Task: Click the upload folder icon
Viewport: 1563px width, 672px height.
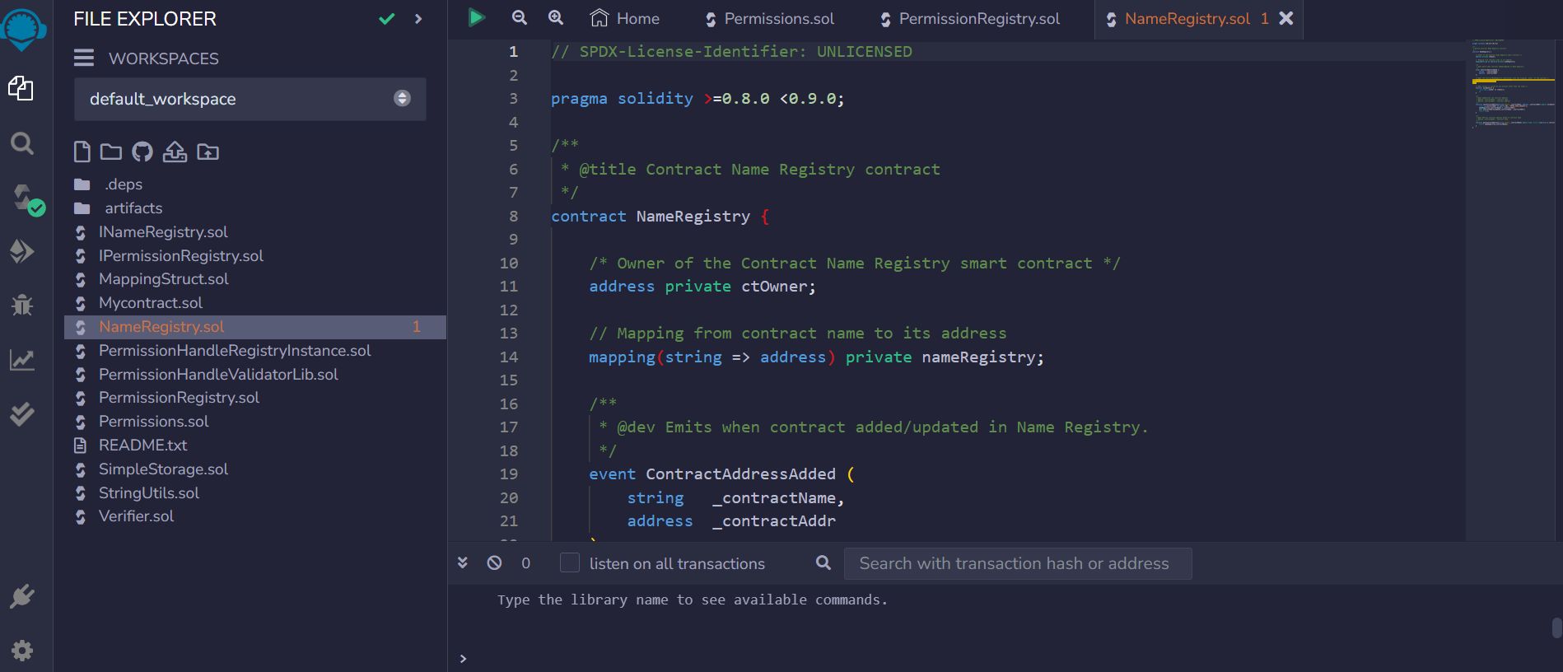Action: 208,152
